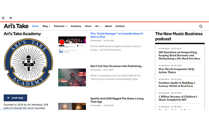Open 'Spotify And UMG Rigged The Game' link
This screenshot has width=209, height=125.
pyautogui.click(x=117, y=100)
